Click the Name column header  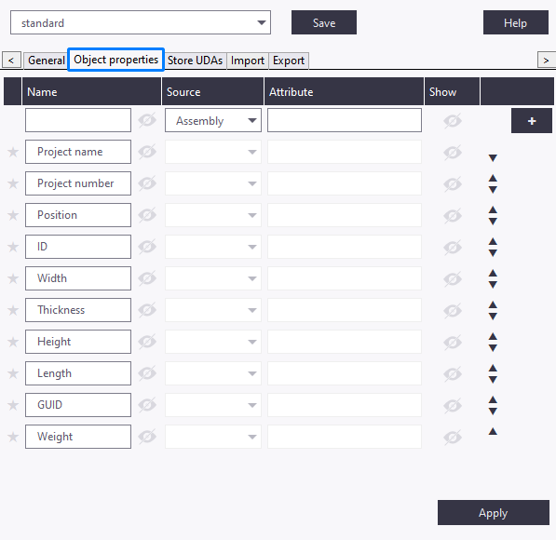tap(91, 91)
